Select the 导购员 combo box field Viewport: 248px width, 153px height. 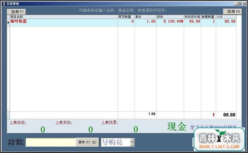[x=118, y=142]
